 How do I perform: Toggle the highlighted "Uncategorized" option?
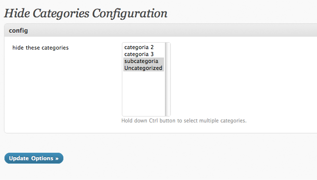click(x=144, y=68)
